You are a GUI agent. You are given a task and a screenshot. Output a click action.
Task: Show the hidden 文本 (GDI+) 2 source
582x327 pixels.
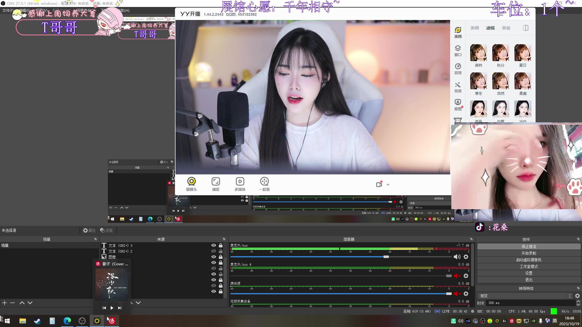pos(213,251)
